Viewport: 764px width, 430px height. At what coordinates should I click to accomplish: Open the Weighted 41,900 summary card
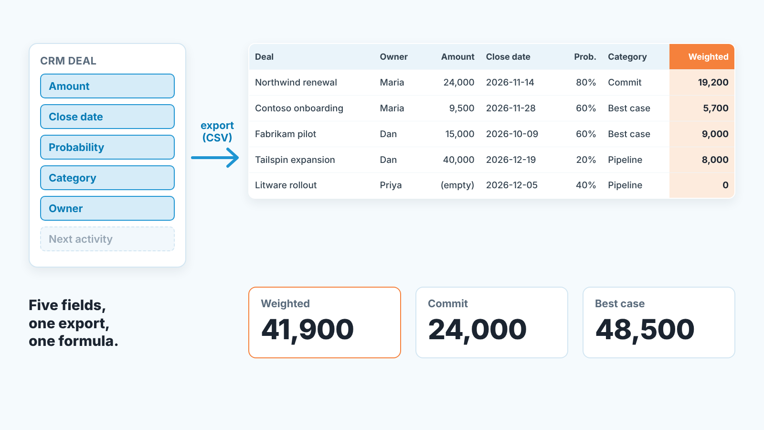pos(325,322)
